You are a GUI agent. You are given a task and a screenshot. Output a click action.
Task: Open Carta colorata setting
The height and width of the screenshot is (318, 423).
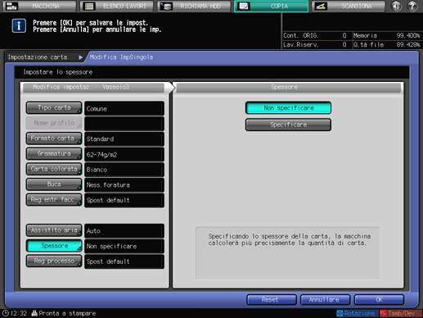click(54, 169)
